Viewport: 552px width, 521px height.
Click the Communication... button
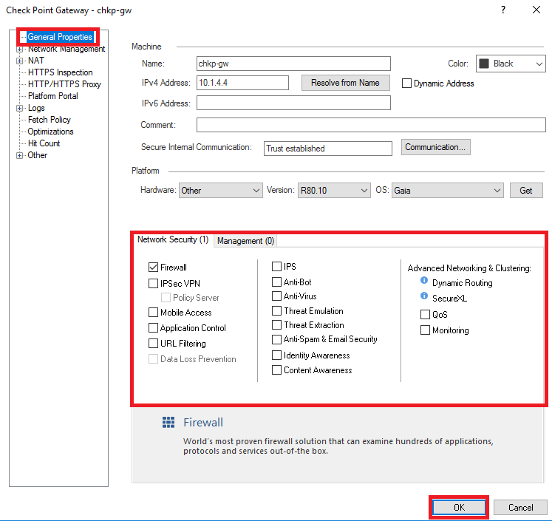[435, 147]
